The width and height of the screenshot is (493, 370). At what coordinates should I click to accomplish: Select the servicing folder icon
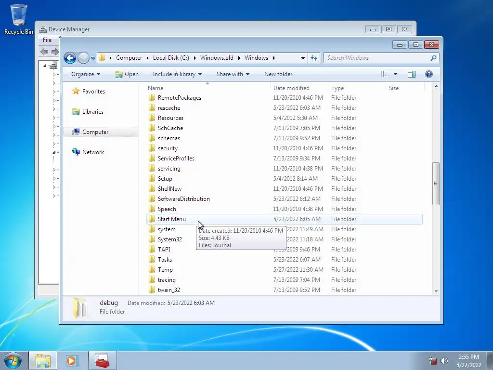point(152,168)
